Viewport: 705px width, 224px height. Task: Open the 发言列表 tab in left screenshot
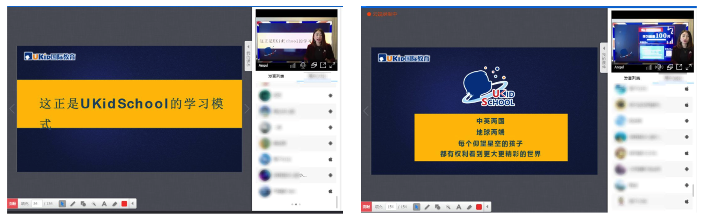276,76
